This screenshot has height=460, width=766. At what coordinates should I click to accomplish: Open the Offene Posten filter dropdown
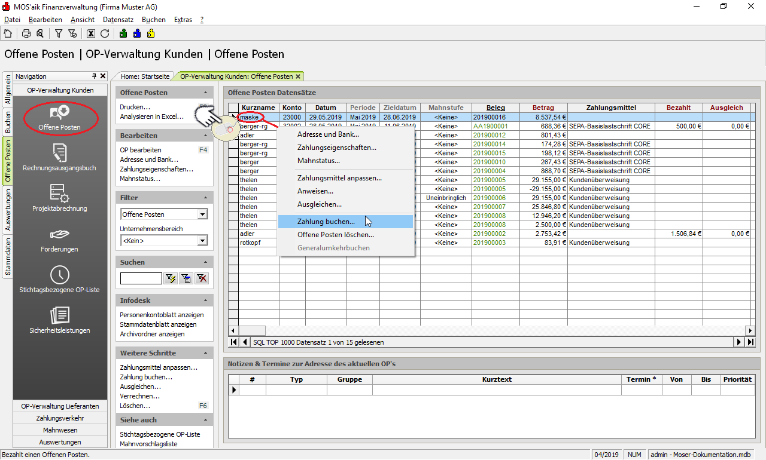(203, 214)
